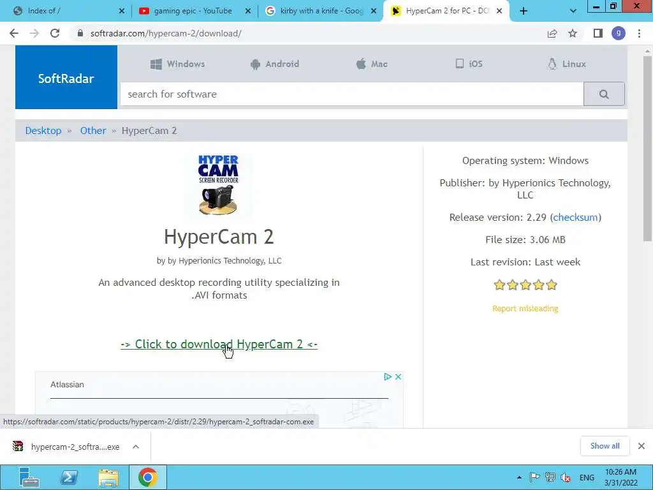Open the Chrome profile avatar

[x=619, y=33]
